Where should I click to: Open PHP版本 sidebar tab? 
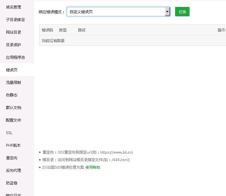[13, 145]
